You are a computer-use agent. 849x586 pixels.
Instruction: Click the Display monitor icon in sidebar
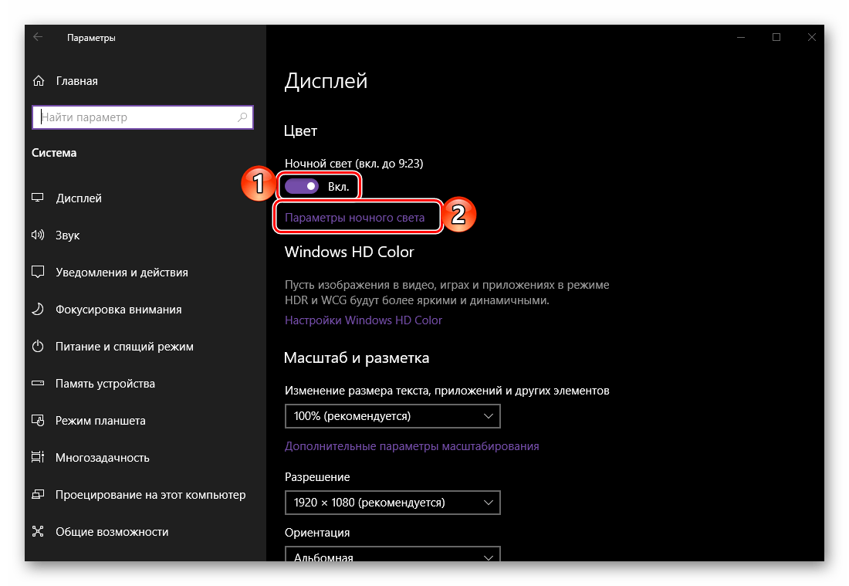coord(38,198)
